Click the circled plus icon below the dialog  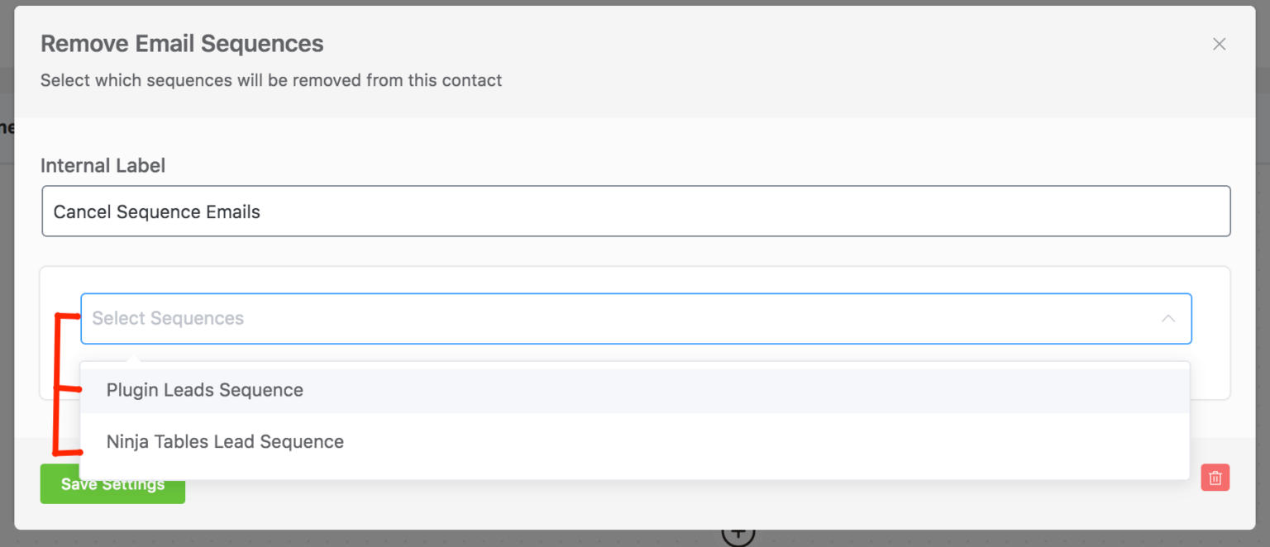[738, 535]
